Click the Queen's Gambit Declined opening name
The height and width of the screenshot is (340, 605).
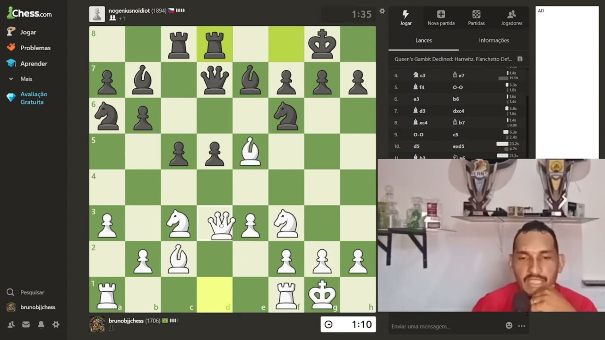click(x=453, y=59)
